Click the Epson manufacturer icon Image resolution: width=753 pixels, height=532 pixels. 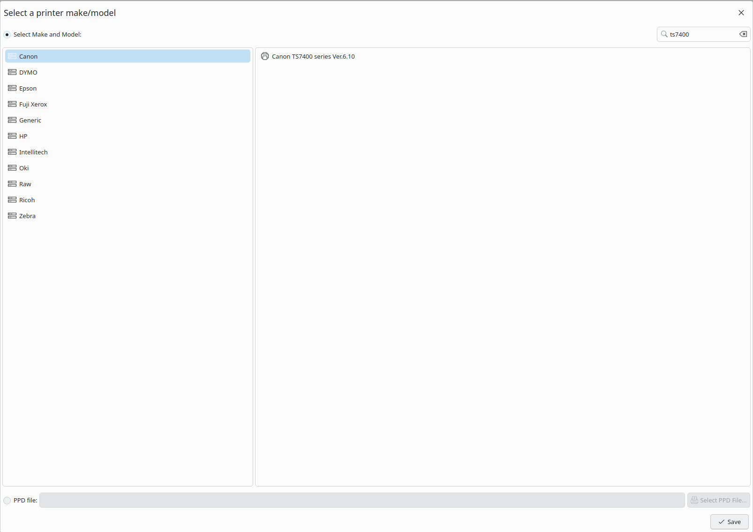(12, 88)
